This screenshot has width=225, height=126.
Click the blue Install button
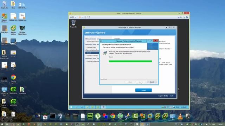click(x=143, y=90)
